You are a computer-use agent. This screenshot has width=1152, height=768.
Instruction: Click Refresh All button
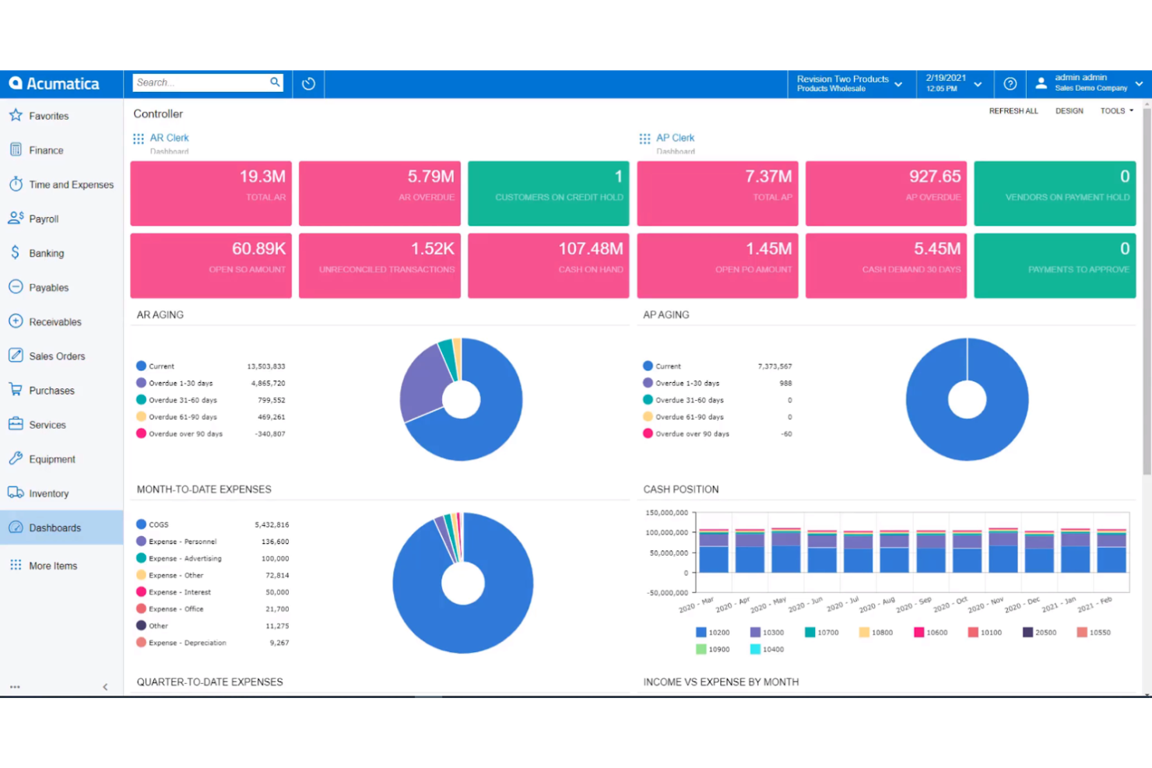click(x=1013, y=111)
